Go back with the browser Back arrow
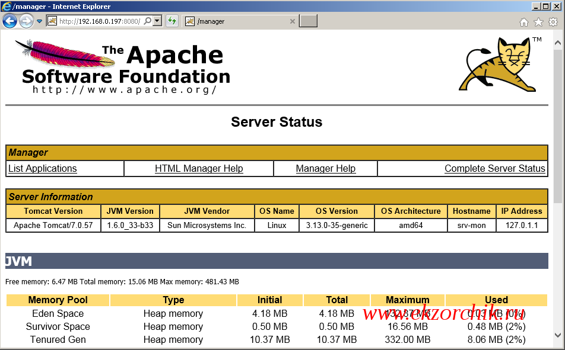 pyautogui.click(x=9, y=21)
